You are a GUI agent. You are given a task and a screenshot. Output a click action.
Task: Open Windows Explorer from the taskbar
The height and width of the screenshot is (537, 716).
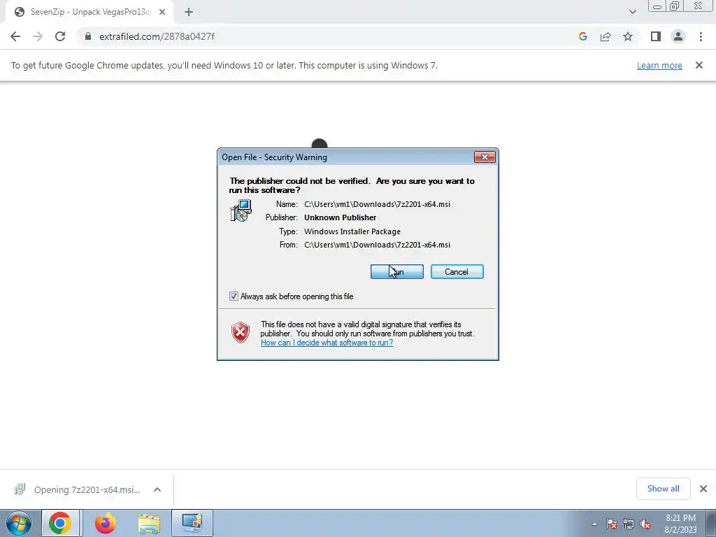(x=149, y=524)
